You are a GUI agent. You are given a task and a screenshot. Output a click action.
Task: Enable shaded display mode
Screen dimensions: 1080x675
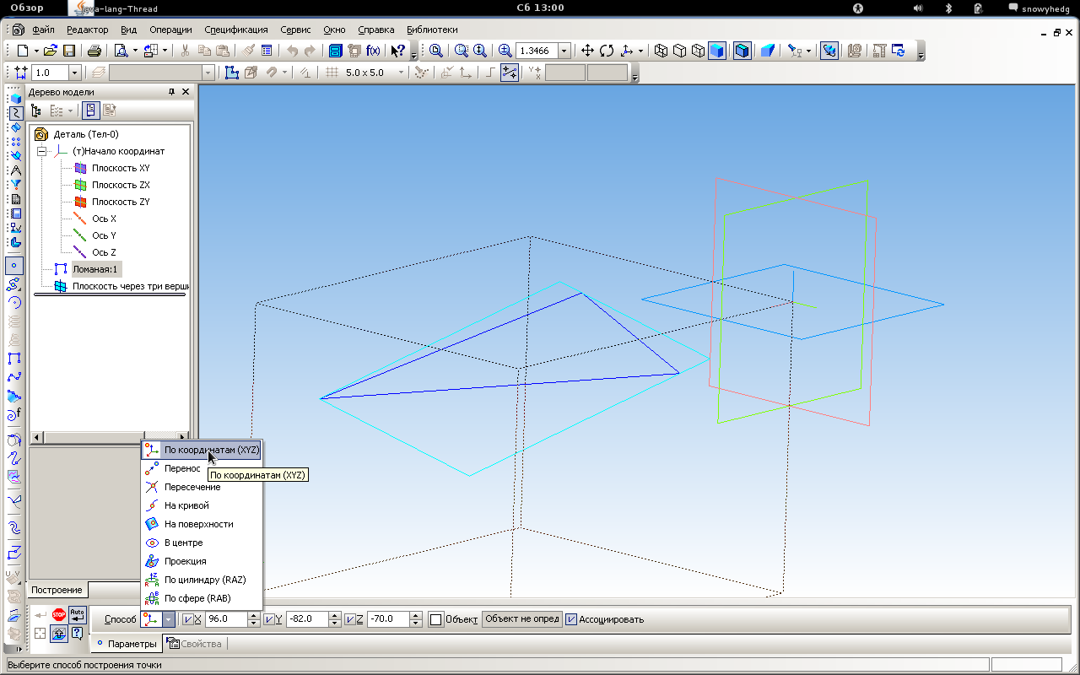(x=717, y=51)
